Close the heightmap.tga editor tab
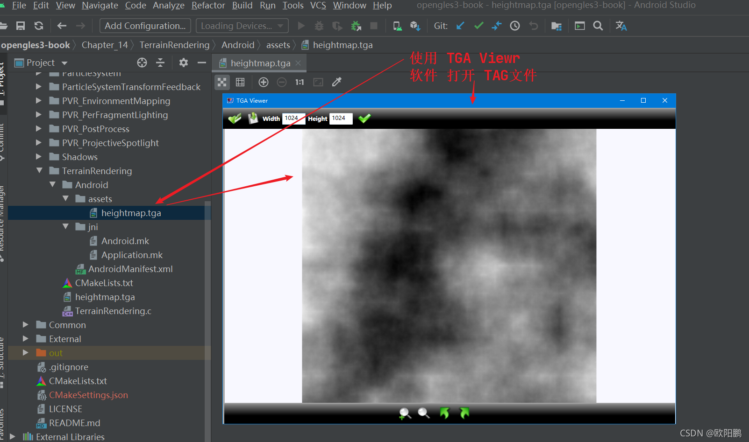The height and width of the screenshot is (442, 749). 299,63
